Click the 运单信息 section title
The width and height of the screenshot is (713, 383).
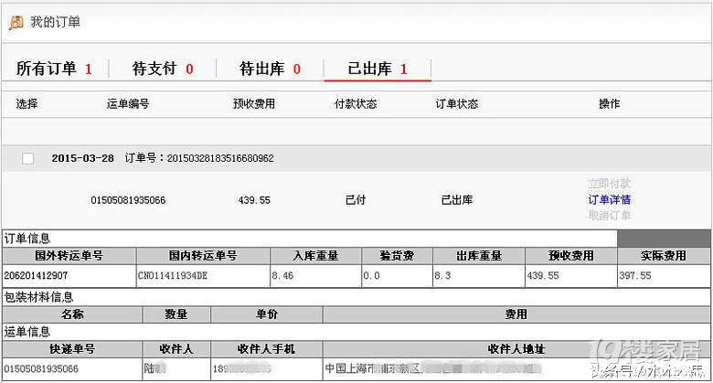coord(27,332)
